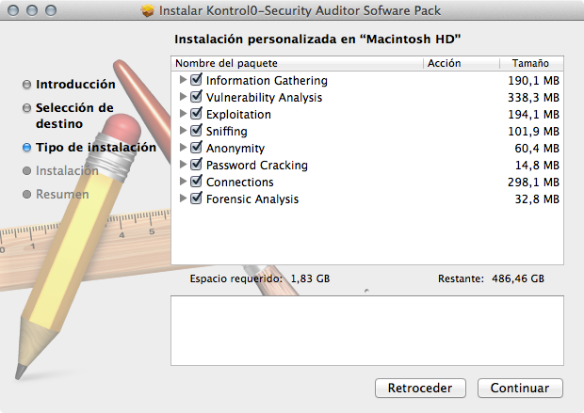Expand the Sniffing disclosure triangle

(183, 131)
